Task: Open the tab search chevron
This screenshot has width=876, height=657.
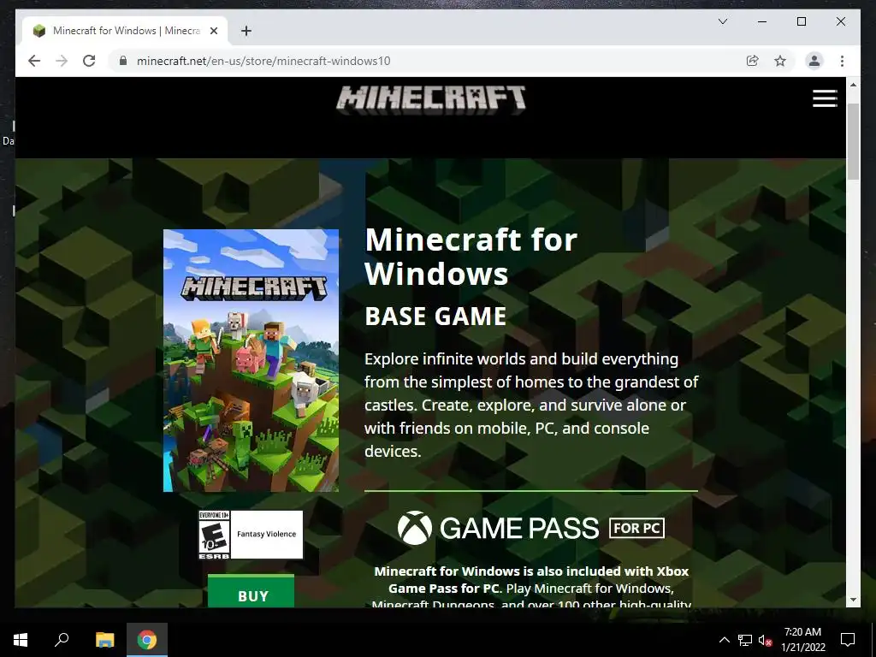Action: pyautogui.click(x=722, y=21)
